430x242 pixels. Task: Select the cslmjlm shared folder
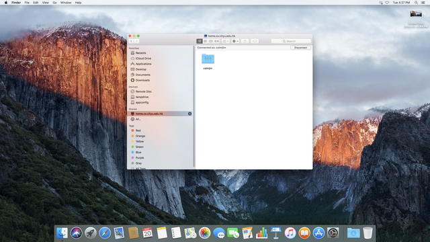click(208, 61)
